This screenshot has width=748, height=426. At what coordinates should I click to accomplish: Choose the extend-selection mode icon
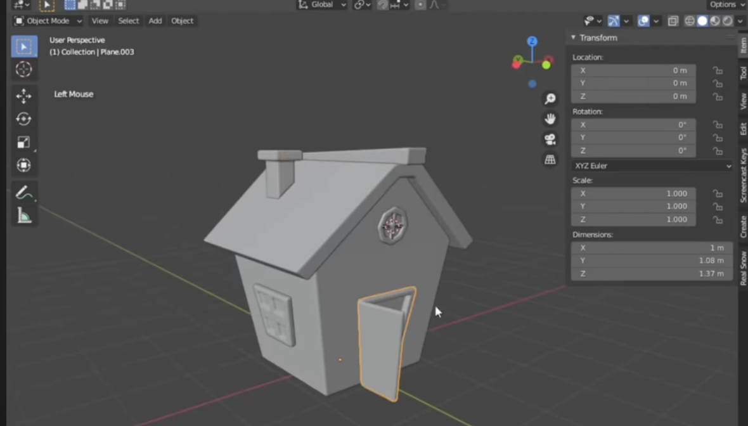pos(82,5)
